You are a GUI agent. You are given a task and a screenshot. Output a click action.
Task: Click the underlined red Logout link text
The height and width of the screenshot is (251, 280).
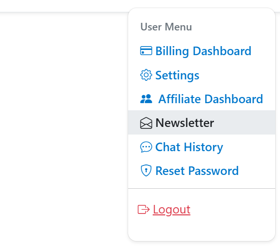171,210
